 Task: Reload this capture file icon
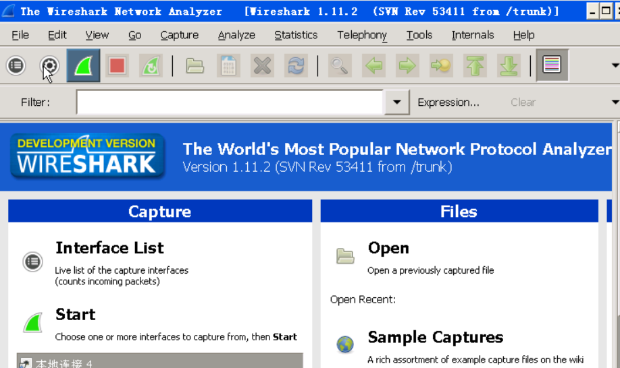(x=296, y=65)
